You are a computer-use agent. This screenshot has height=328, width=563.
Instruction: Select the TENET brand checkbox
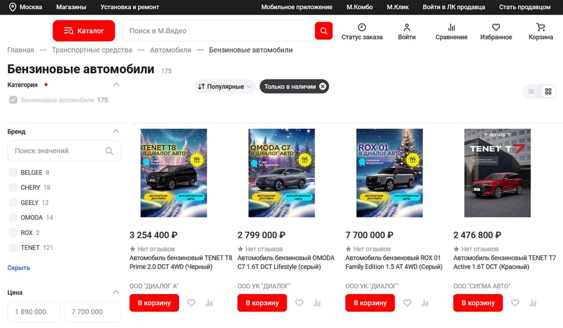pyautogui.click(x=13, y=247)
